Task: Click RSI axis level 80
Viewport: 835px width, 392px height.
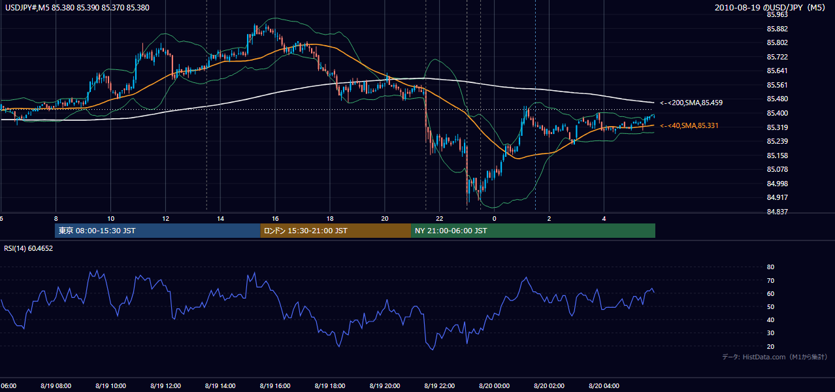Action: pyautogui.click(x=770, y=267)
